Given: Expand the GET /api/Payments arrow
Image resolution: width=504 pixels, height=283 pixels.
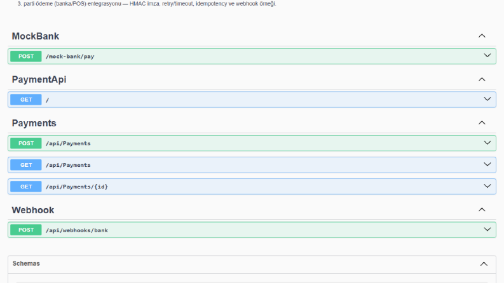Looking at the screenshot, I should [487, 164].
